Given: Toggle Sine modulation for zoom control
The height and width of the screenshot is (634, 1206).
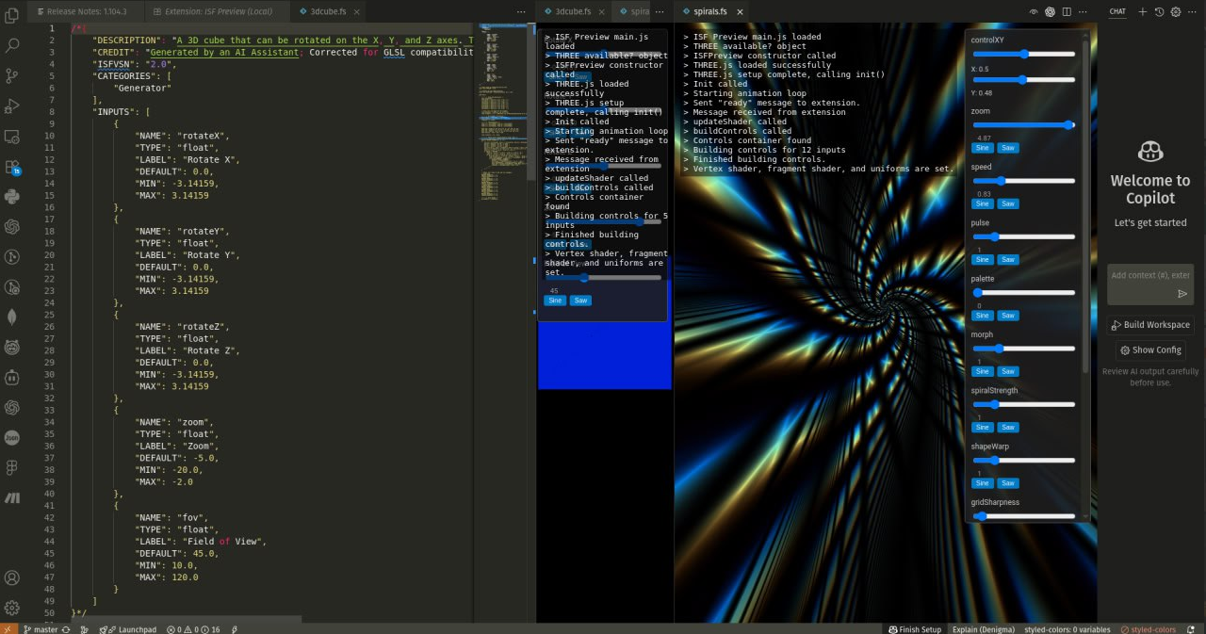Looking at the screenshot, I should click(x=982, y=148).
